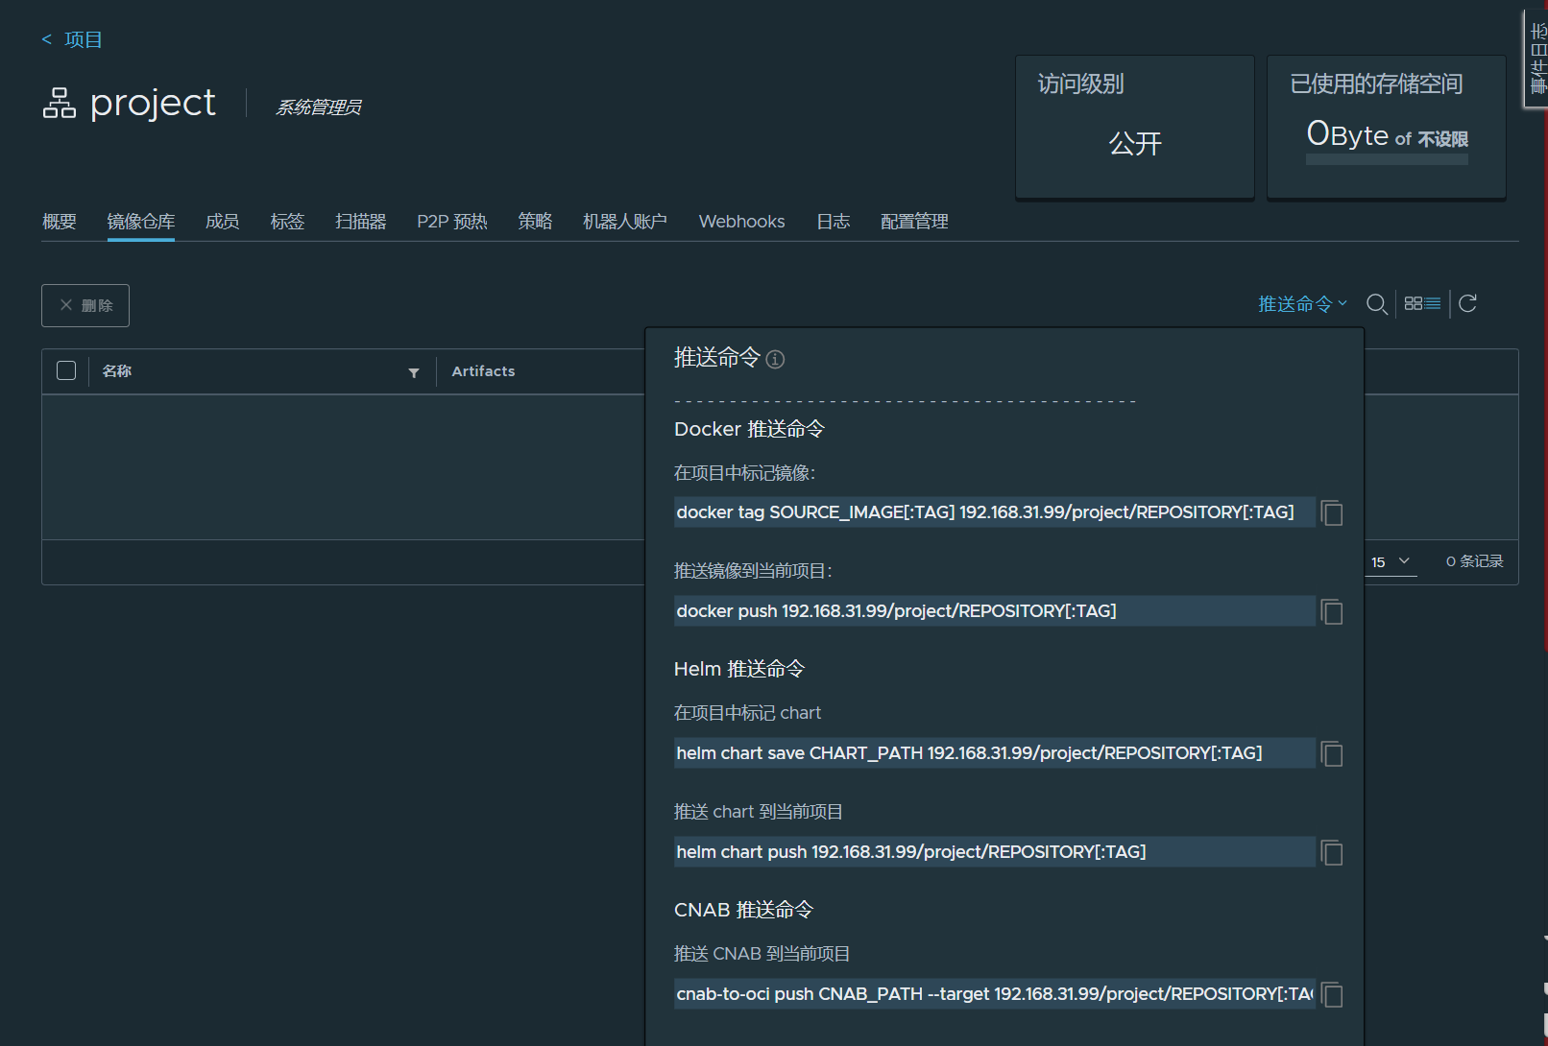Screen dimensions: 1548x1046
Task: Copy the docker tag command
Action: tap(1332, 512)
